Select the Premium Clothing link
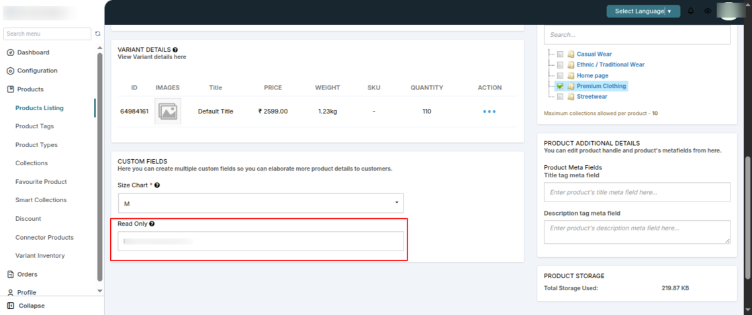Image resolution: width=752 pixels, height=315 pixels. (x=602, y=86)
